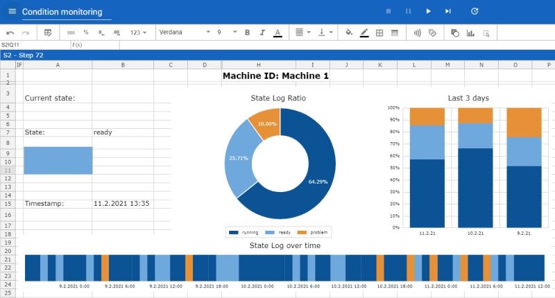Image resolution: width=555 pixels, height=298 pixels.
Task: Decrease decimal places
Action: pyautogui.click(x=101, y=33)
